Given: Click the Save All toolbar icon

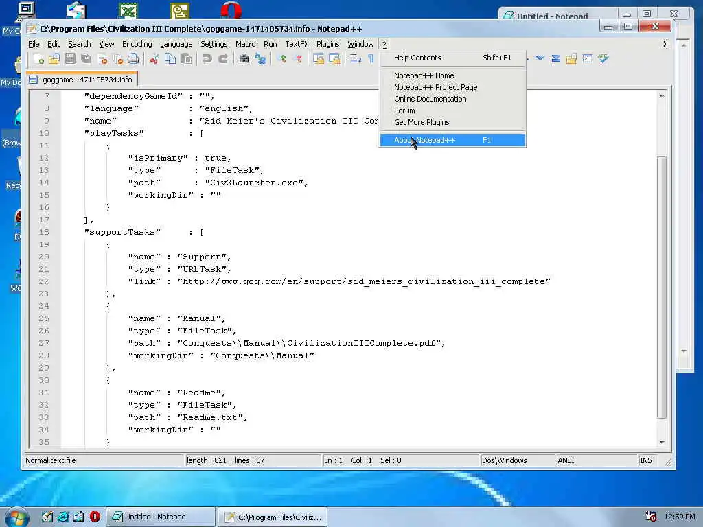Looking at the screenshot, I should click(x=86, y=59).
